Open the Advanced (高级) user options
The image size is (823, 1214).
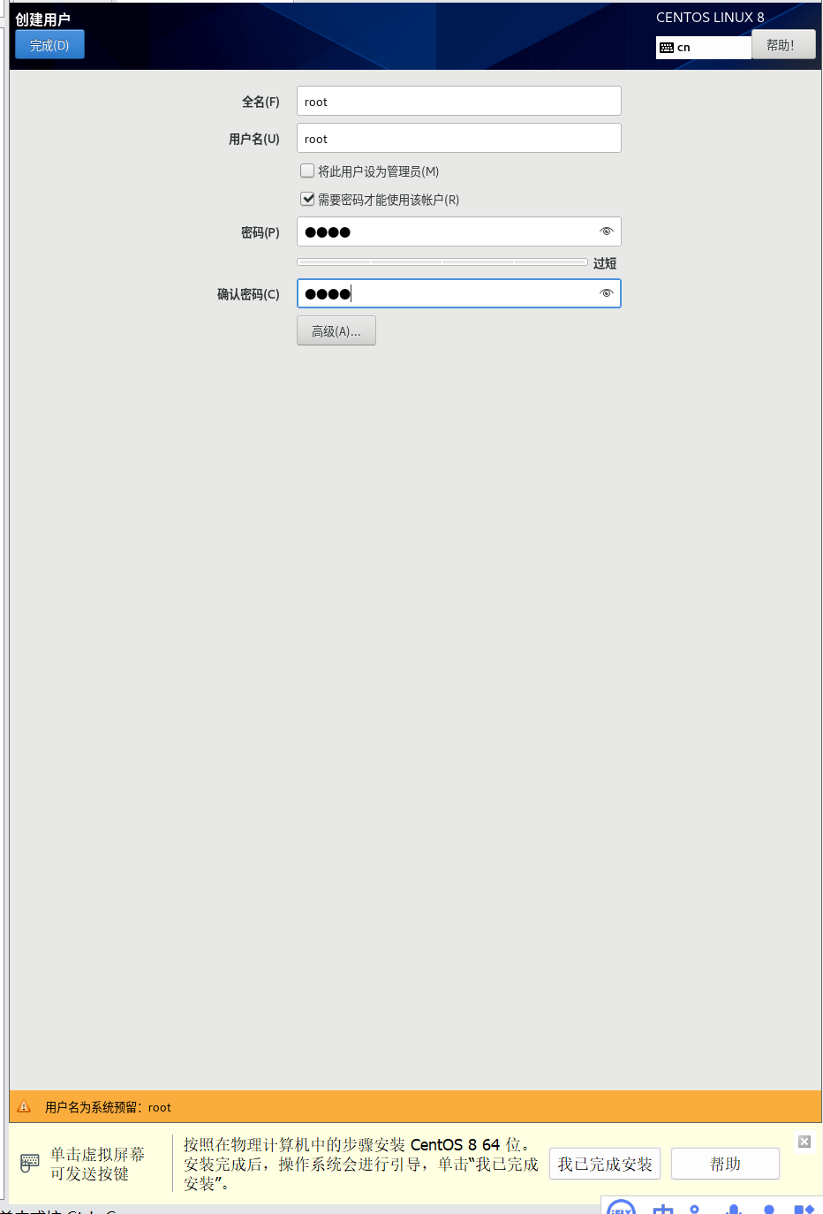coord(336,330)
